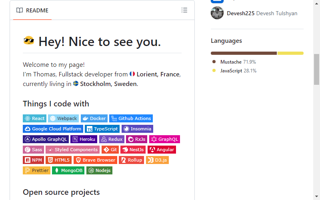Click the scrollbar up arrow
The image size is (320, 200).
[316, 4]
